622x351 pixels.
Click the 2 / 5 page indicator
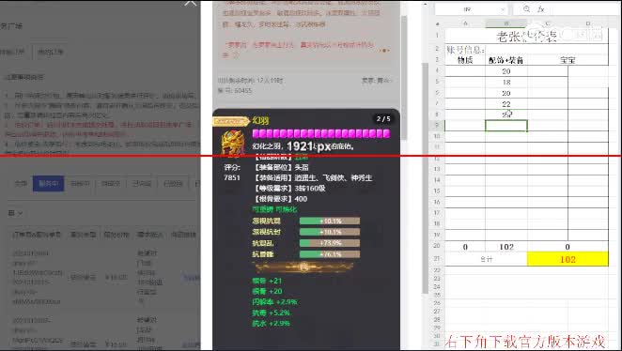(x=383, y=118)
